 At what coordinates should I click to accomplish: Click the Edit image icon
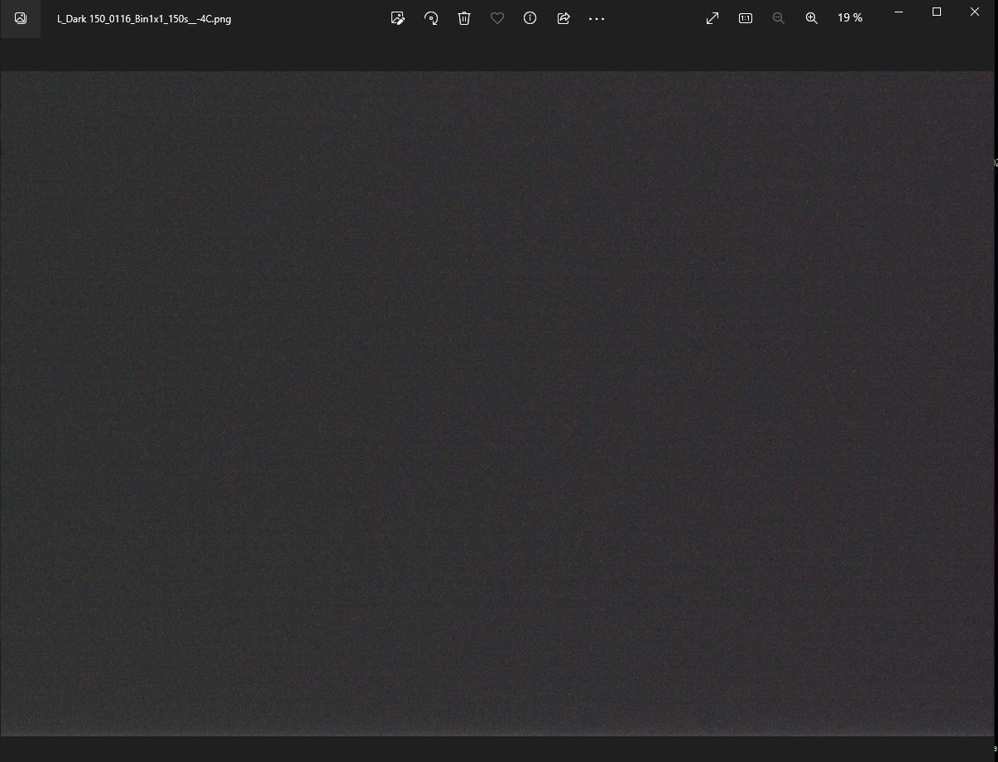[398, 18]
